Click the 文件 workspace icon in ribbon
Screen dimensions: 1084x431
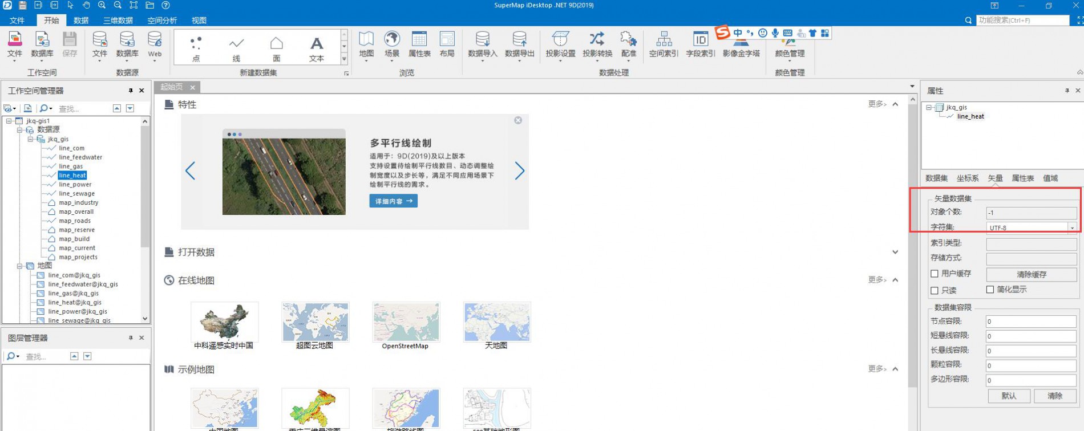click(15, 44)
